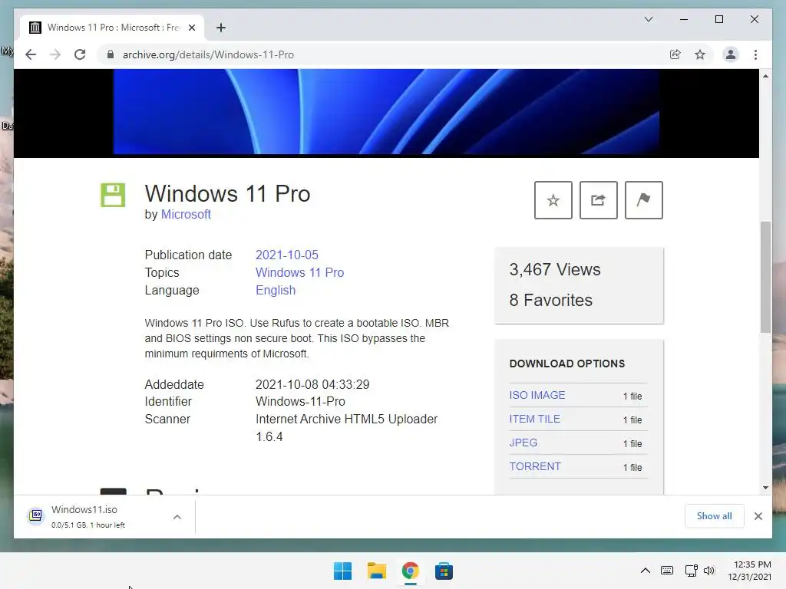Open File Explorer from taskbar
Viewport: 786px width, 589px height.
(376, 571)
